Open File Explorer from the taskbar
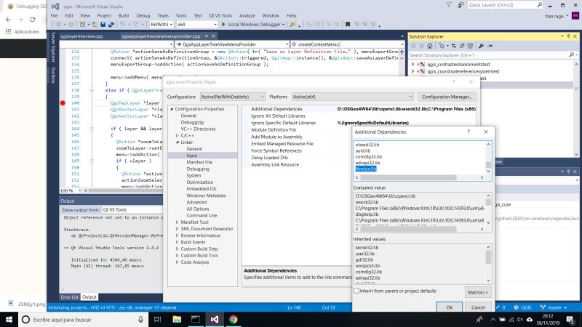Viewport: 582px width, 327px height. [x=177, y=319]
